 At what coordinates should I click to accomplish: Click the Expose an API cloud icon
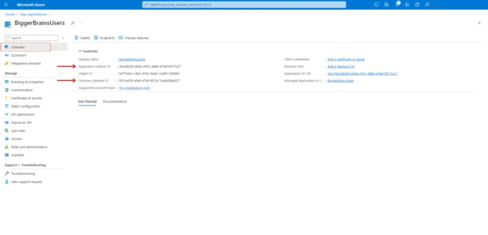(7, 123)
